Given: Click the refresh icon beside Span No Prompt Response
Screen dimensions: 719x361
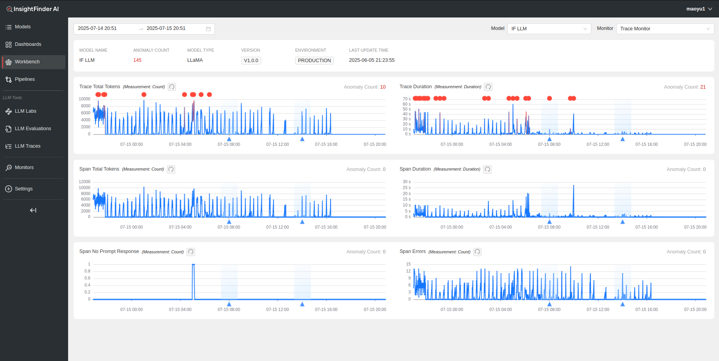Looking at the screenshot, I should [x=191, y=252].
